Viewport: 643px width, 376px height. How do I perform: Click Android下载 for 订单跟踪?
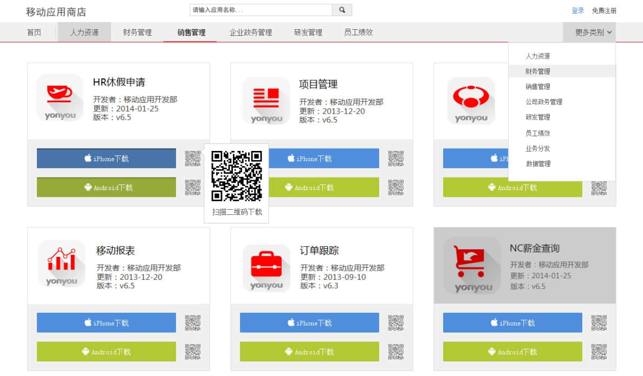[309, 352]
